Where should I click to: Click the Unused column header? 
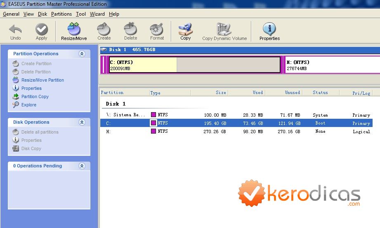(x=284, y=92)
